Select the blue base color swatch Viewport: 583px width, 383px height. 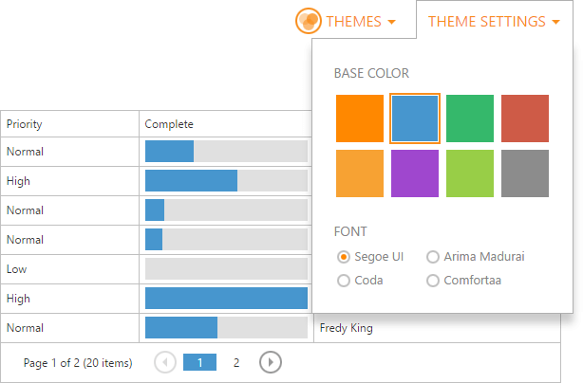point(415,119)
